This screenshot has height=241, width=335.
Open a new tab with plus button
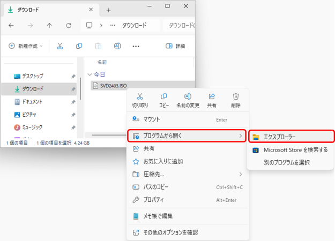click(x=108, y=10)
